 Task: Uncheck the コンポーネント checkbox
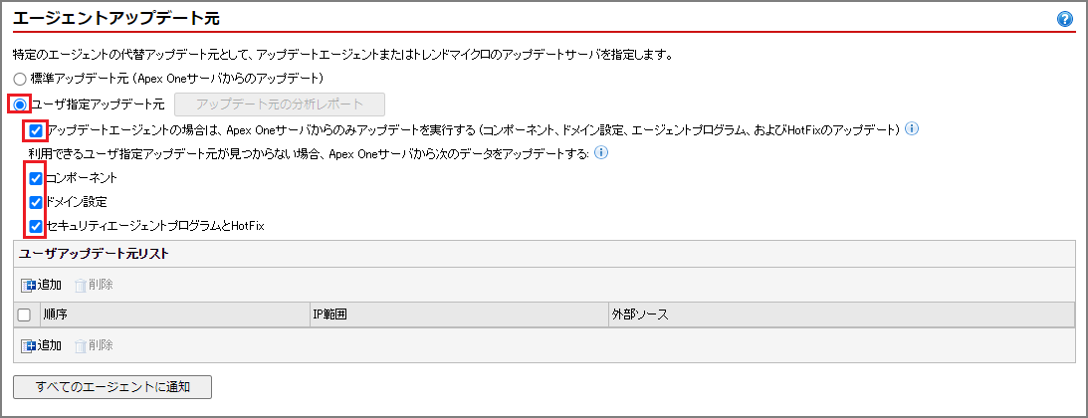(x=36, y=178)
